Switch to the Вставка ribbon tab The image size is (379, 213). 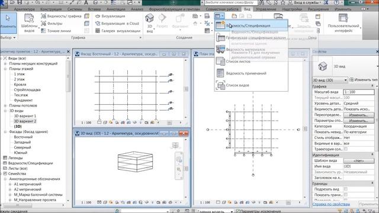coord(94,9)
